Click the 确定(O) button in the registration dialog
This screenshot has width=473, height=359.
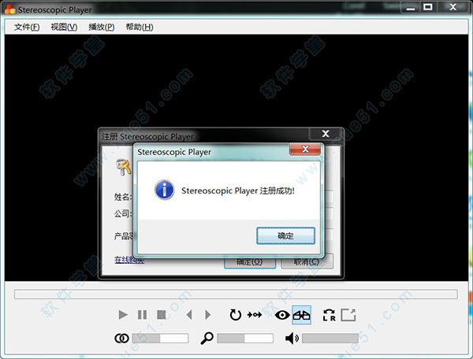click(249, 262)
